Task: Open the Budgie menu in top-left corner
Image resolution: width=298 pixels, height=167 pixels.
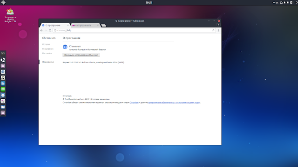Action: 3,2
